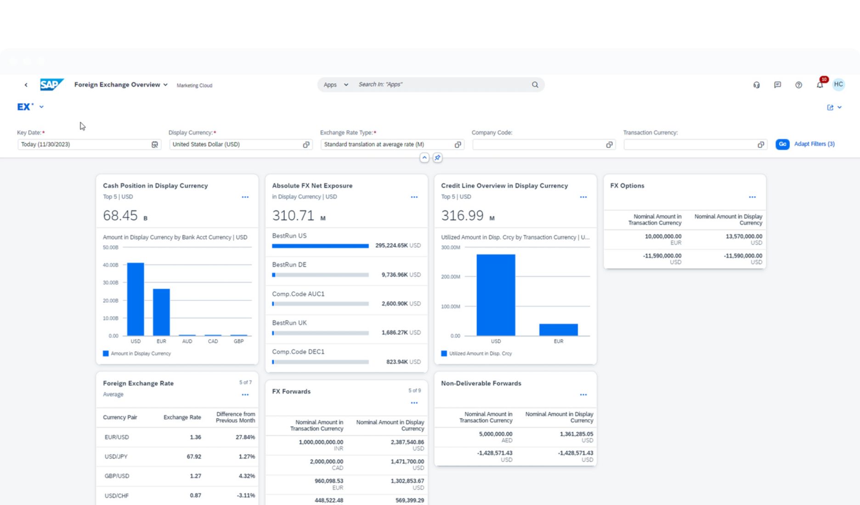860x505 pixels.
Task: Open Adapt Filters (3)
Action: [x=814, y=144]
